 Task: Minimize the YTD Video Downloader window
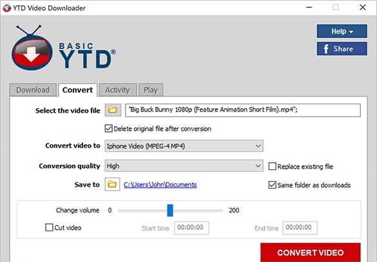[x=309, y=8]
